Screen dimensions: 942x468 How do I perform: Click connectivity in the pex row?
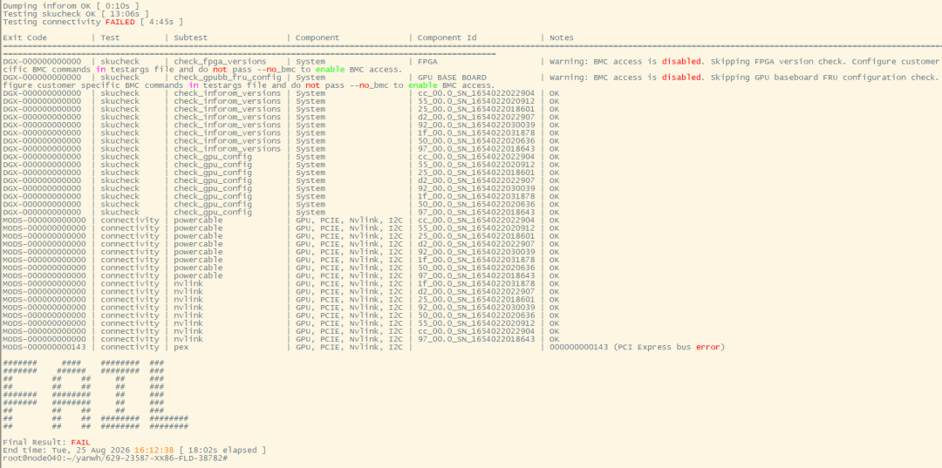click(130, 348)
